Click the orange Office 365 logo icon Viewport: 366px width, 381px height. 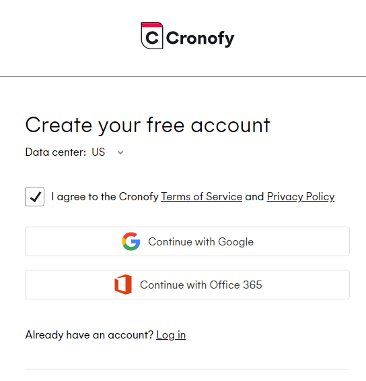click(123, 285)
